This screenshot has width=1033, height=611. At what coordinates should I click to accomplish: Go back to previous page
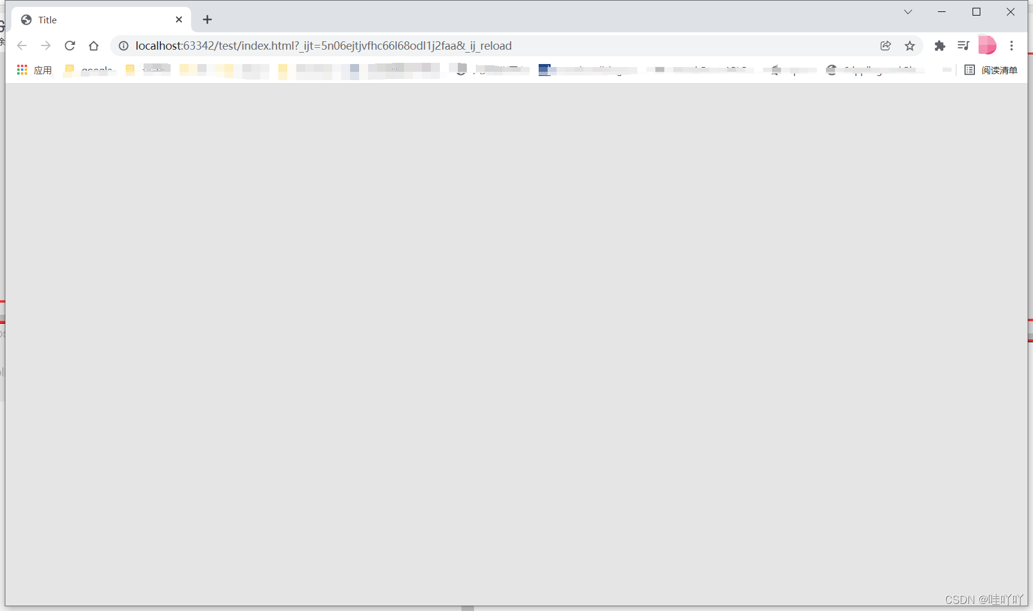click(22, 45)
